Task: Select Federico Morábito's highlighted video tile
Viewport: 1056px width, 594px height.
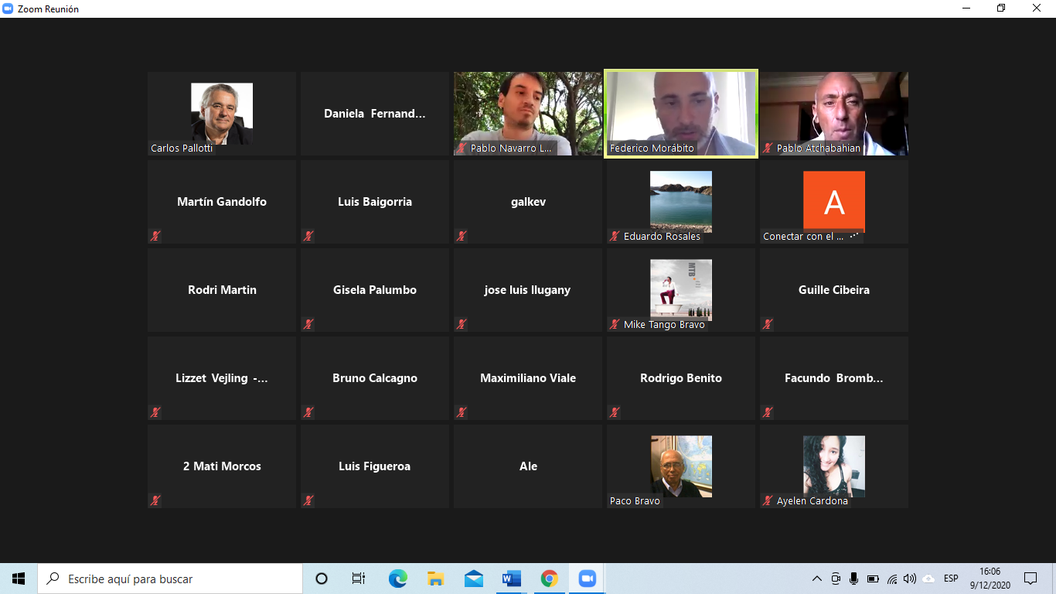Action: (x=680, y=114)
